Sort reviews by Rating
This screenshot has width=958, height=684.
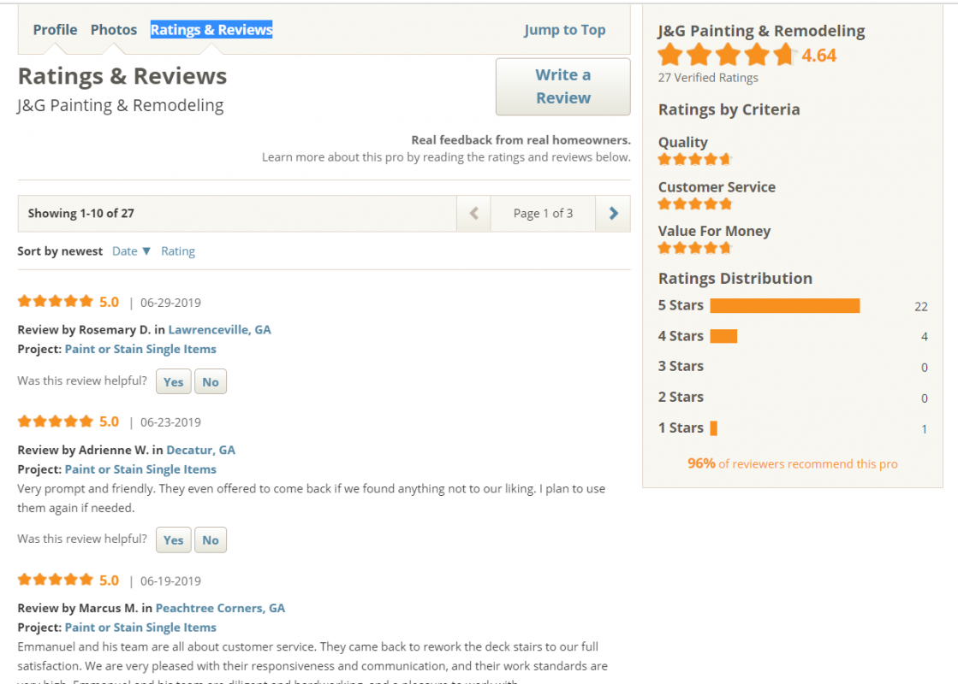pyautogui.click(x=178, y=251)
